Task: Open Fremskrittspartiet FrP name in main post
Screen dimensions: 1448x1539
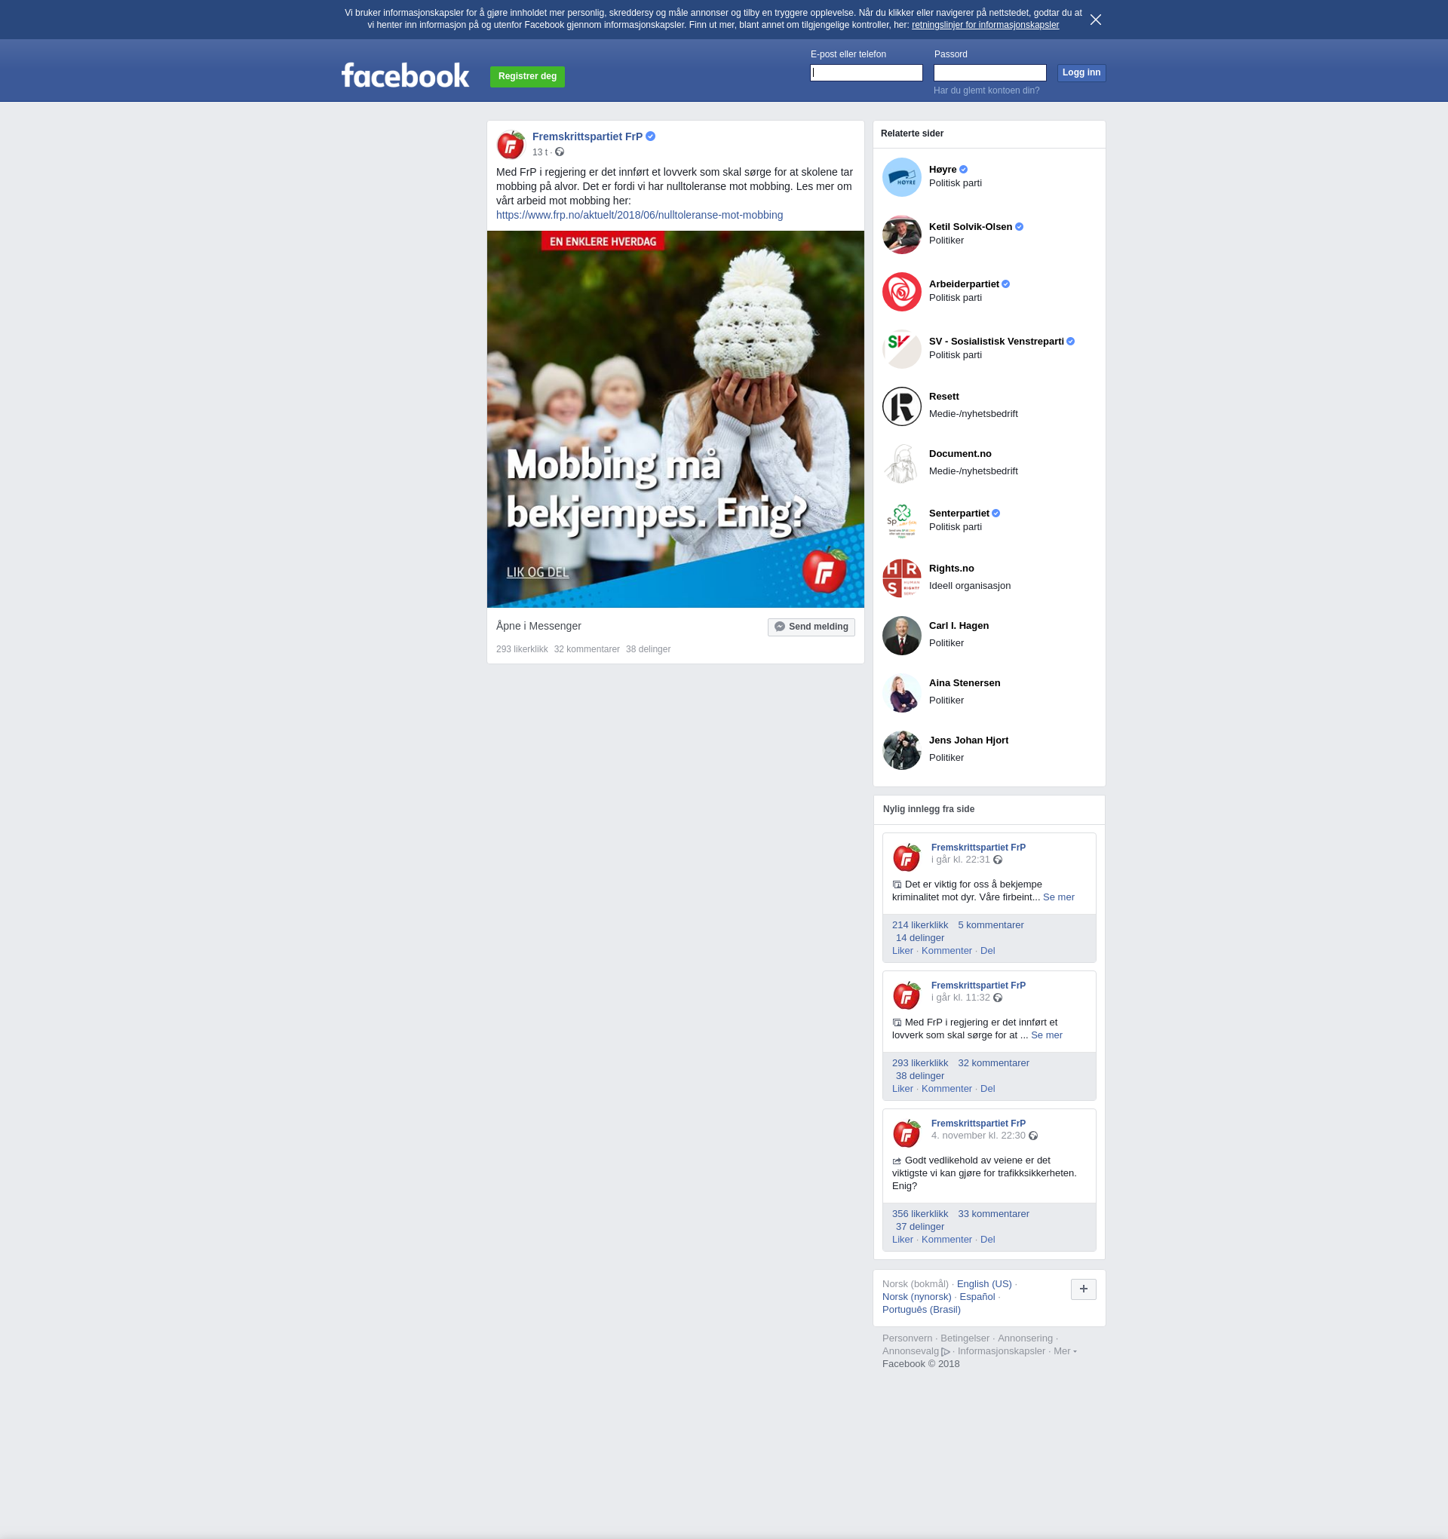Action: click(587, 136)
